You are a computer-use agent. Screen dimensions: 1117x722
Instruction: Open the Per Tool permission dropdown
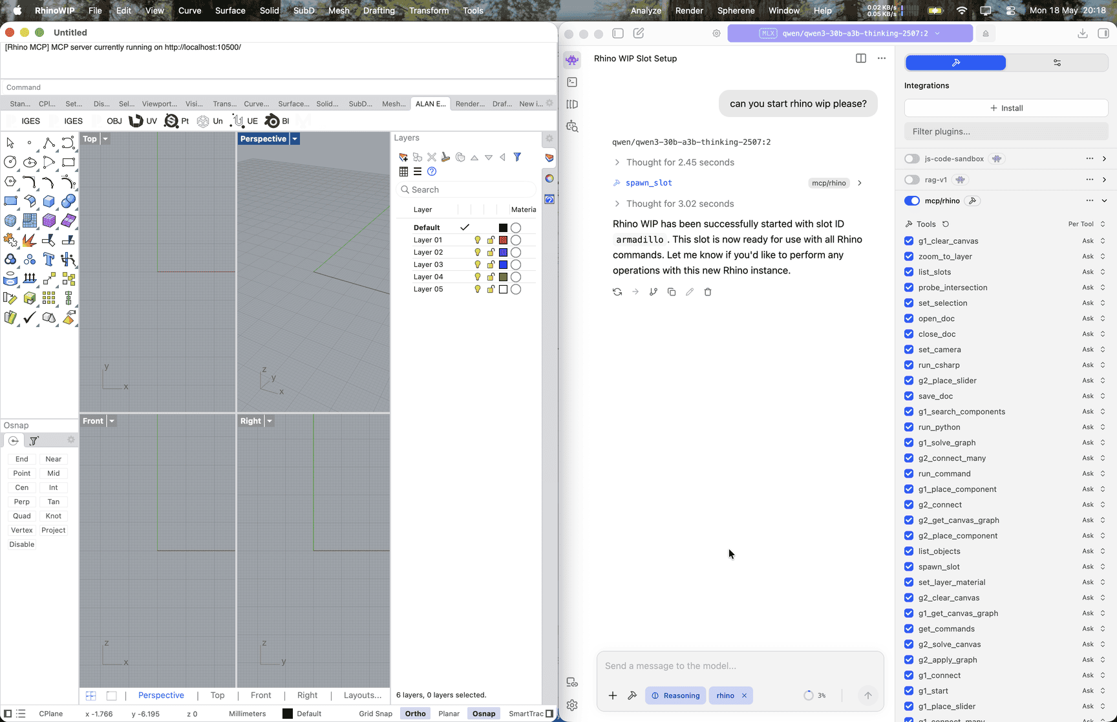click(x=1087, y=224)
